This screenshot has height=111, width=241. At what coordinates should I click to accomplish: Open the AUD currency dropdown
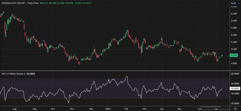point(235,3)
